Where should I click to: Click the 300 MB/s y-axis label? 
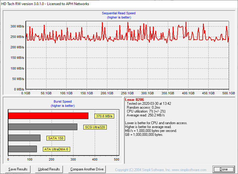click(17, 26)
